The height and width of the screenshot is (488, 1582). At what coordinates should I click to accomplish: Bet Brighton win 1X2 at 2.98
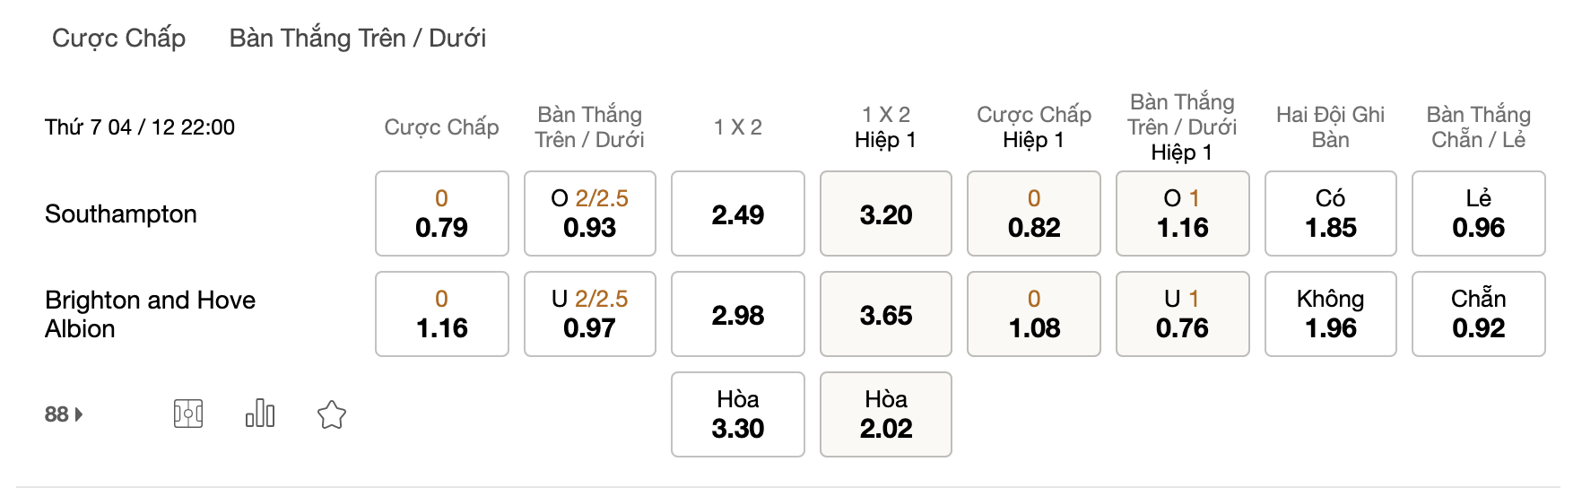738,314
